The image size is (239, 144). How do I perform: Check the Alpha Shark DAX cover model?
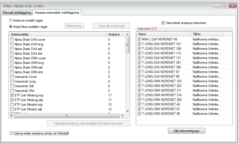click(x=12, y=40)
